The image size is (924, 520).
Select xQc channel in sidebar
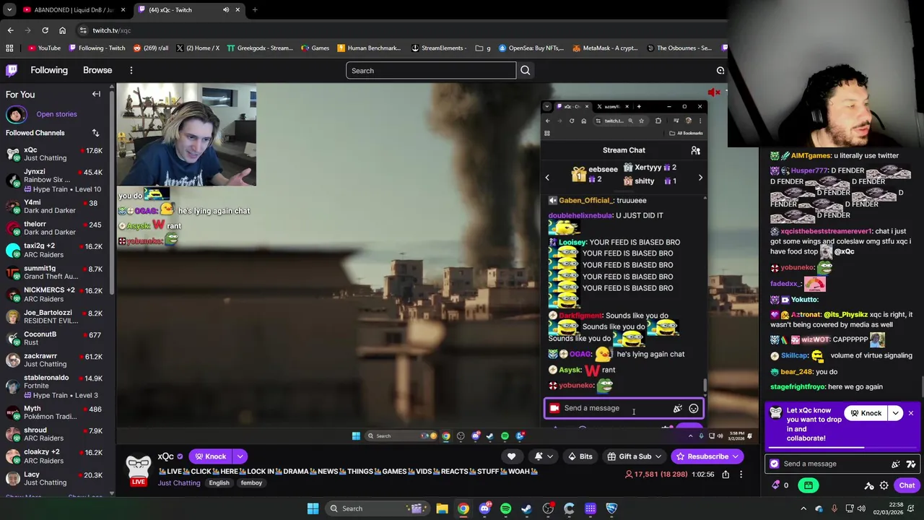click(55, 154)
